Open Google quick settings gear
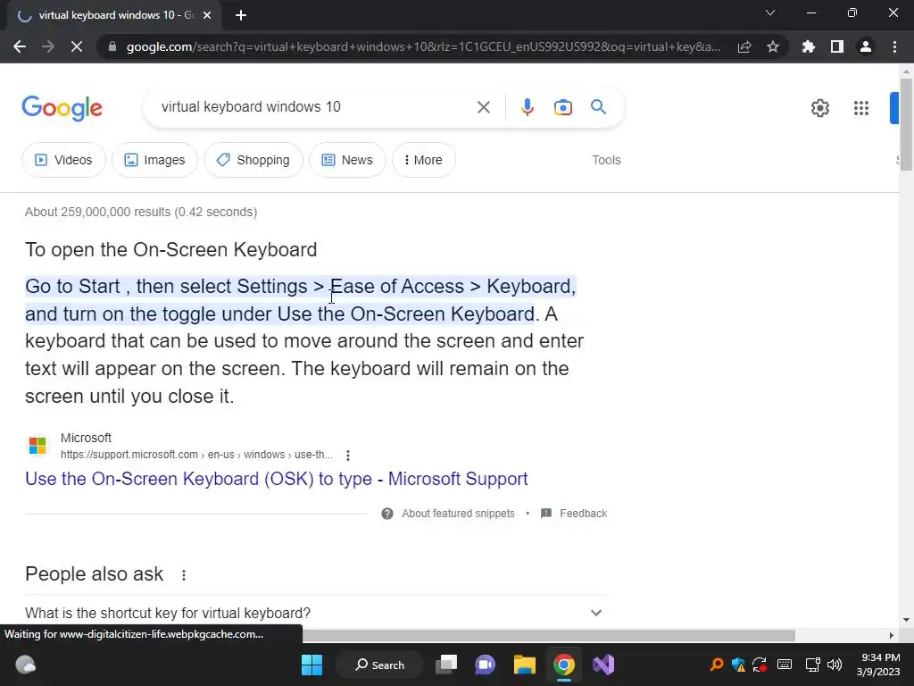 (x=820, y=108)
